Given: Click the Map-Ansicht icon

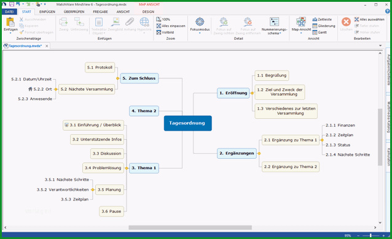Looking at the screenshot, I should pyautogui.click(x=301, y=21).
